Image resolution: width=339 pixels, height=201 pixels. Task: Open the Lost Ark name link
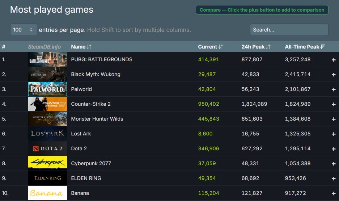tap(81, 134)
